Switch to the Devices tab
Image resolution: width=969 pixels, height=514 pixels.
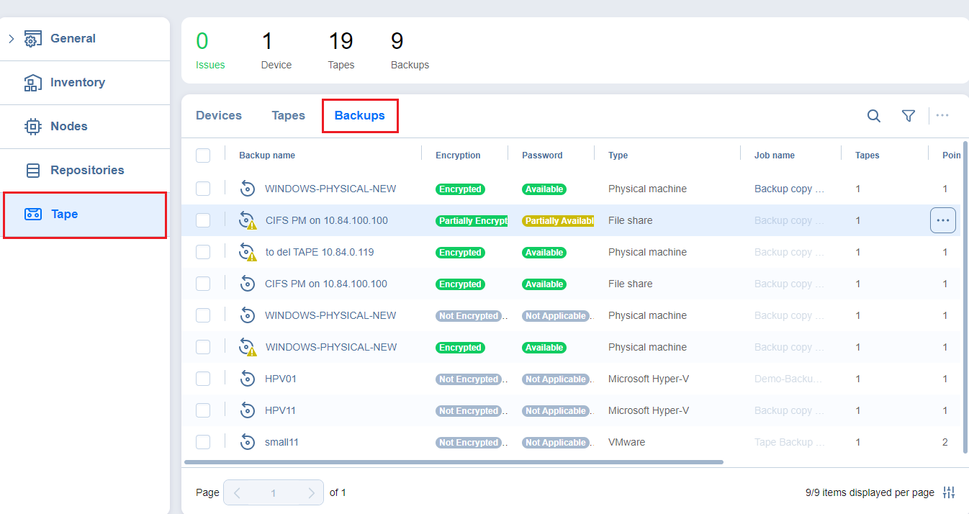click(x=219, y=116)
